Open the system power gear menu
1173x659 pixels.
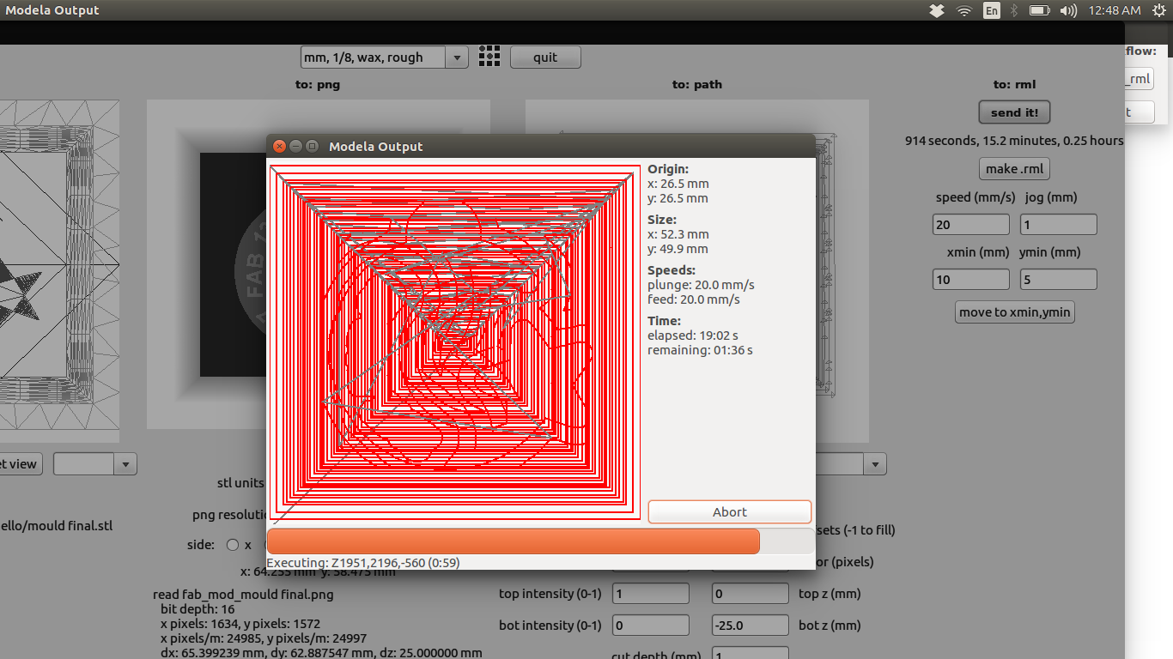[x=1159, y=10]
